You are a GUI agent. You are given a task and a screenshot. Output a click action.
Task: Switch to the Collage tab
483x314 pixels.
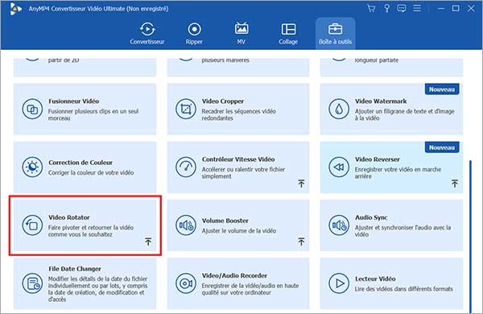[x=288, y=33]
